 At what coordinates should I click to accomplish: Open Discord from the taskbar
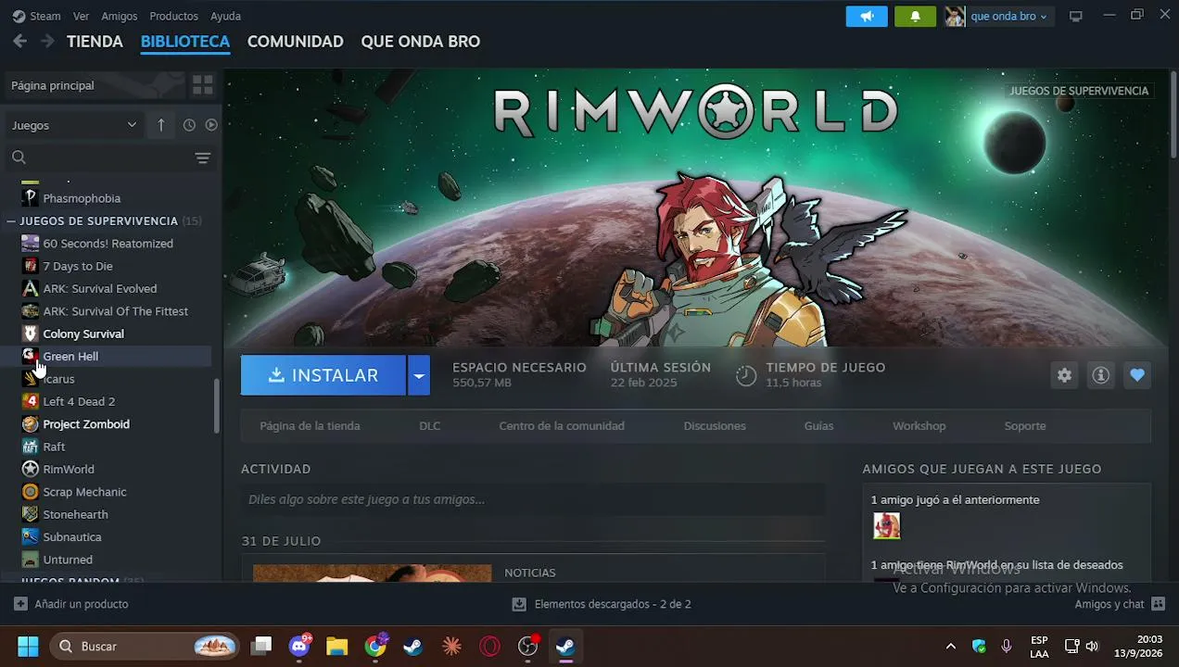(x=298, y=646)
